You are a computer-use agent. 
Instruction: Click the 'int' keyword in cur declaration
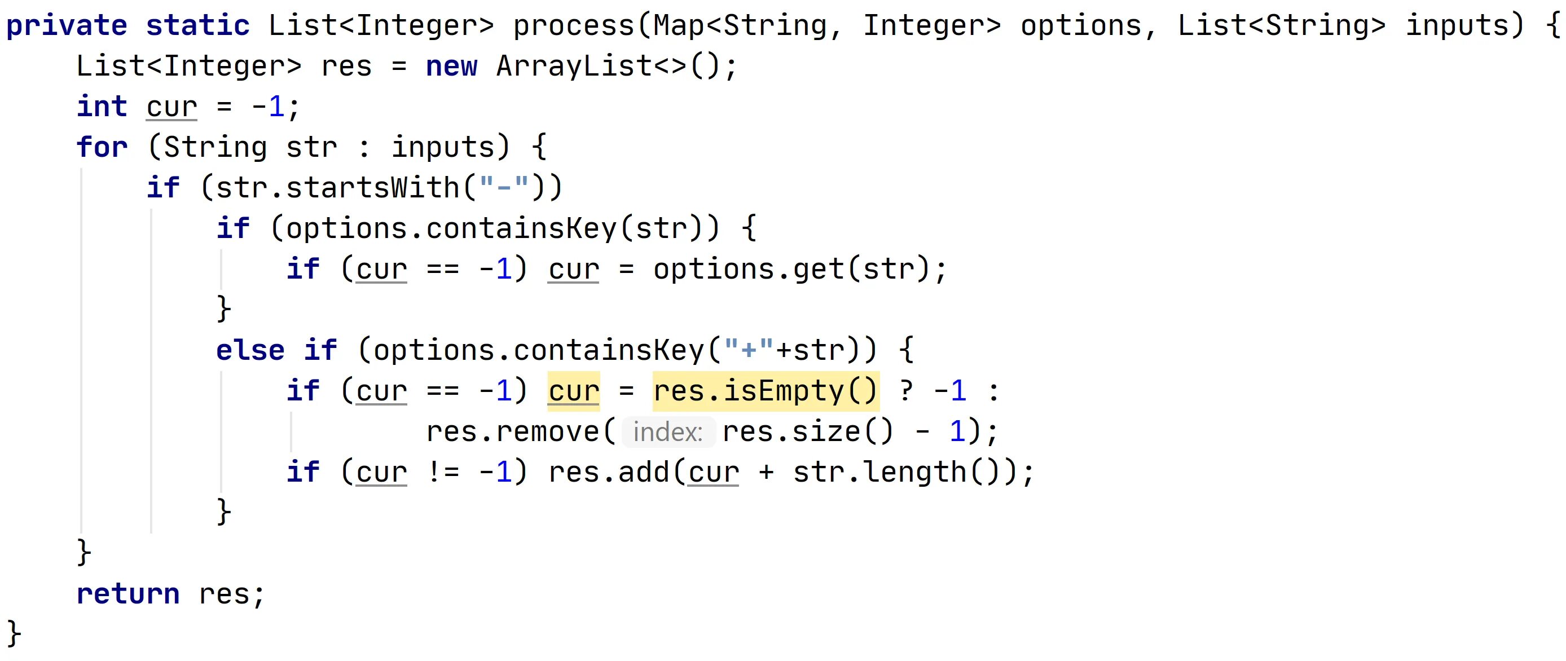point(102,107)
